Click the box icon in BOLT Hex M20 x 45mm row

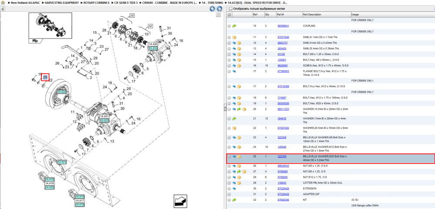[x=239, y=103]
